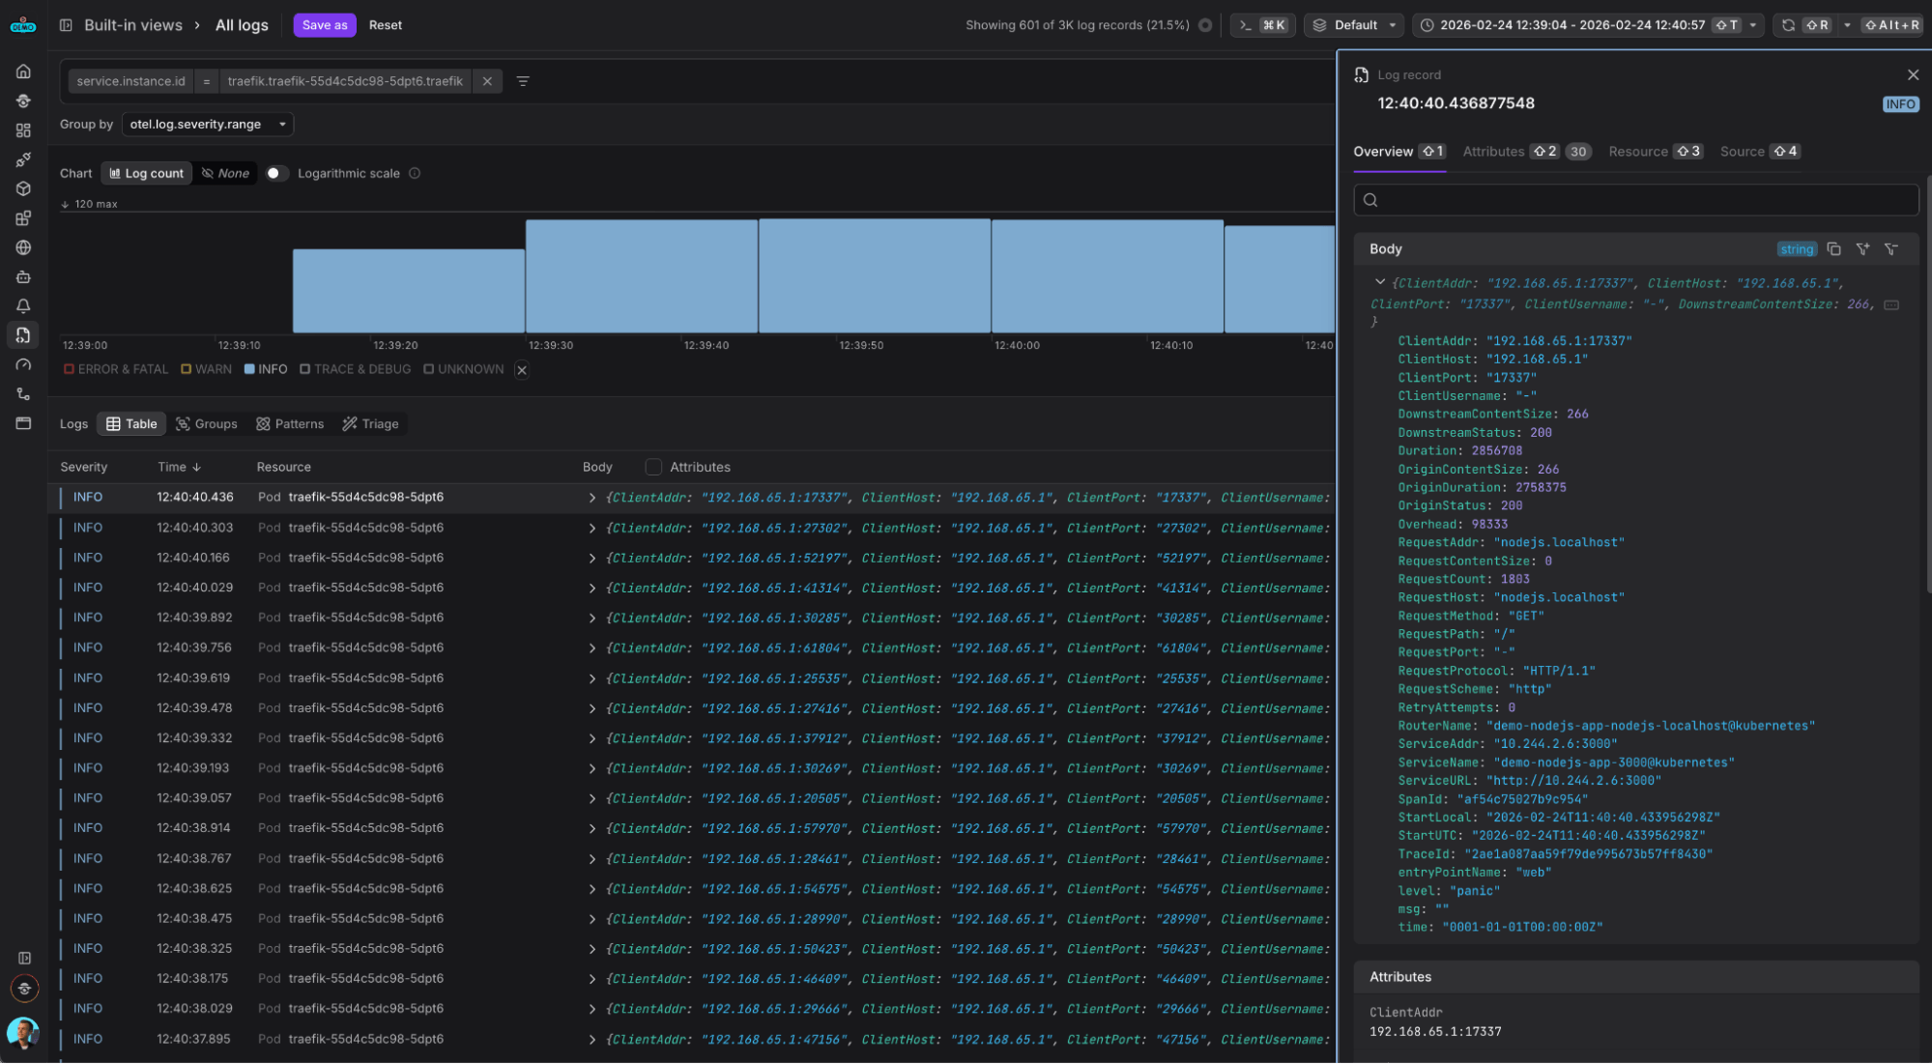
Task: Switch to the Resource tab
Action: pos(1655,152)
